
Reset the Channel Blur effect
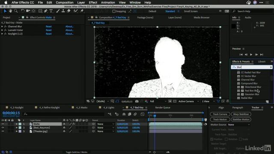(x=48, y=27)
